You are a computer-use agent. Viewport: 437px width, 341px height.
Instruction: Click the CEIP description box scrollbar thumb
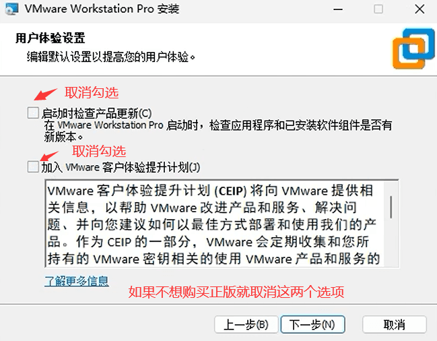point(391,207)
